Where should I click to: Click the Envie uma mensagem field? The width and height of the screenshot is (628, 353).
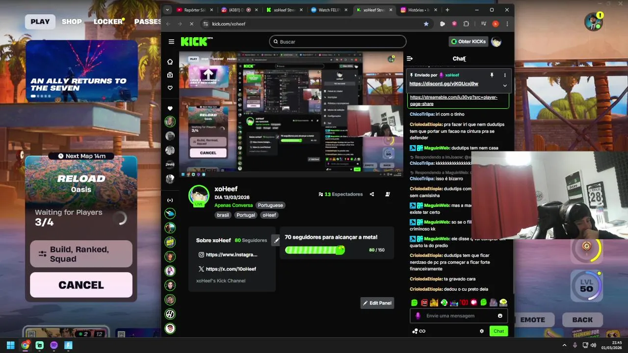[459, 316]
